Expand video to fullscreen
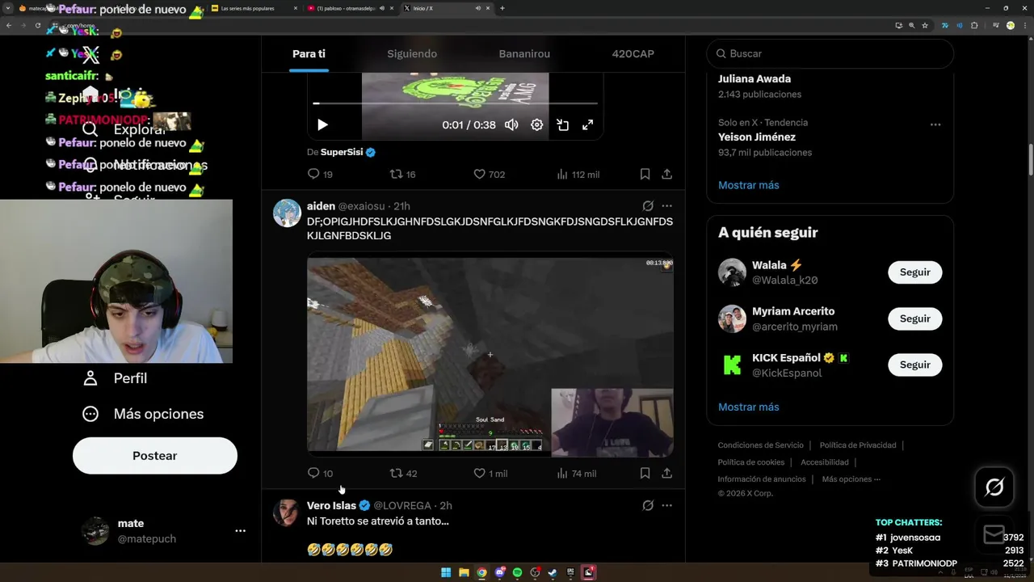This screenshot has width=1034, height=582. tap(588, 124)
